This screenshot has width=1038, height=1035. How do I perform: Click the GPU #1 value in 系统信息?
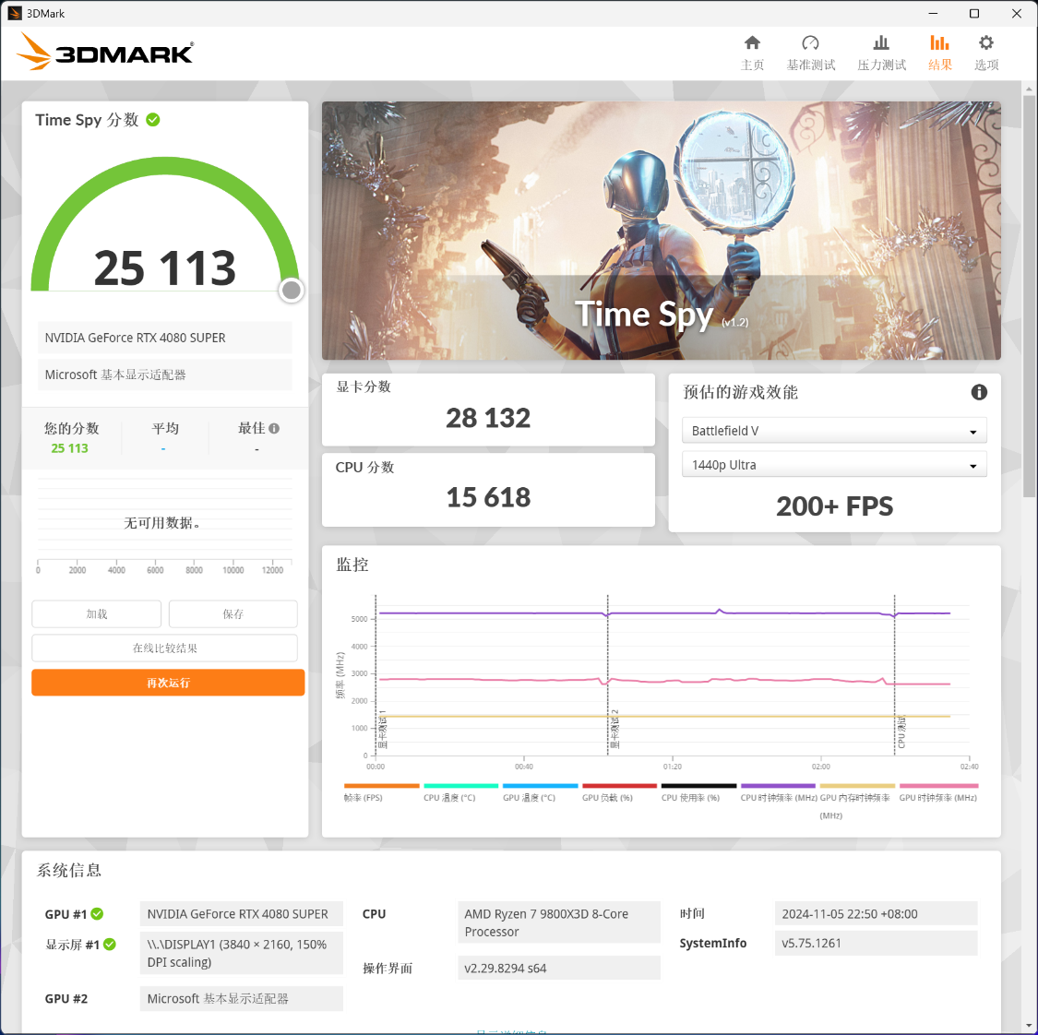pos(241,913)
